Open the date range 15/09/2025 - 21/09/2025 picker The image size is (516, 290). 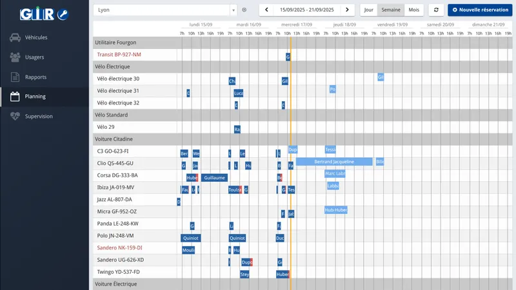tap(306, 10)
